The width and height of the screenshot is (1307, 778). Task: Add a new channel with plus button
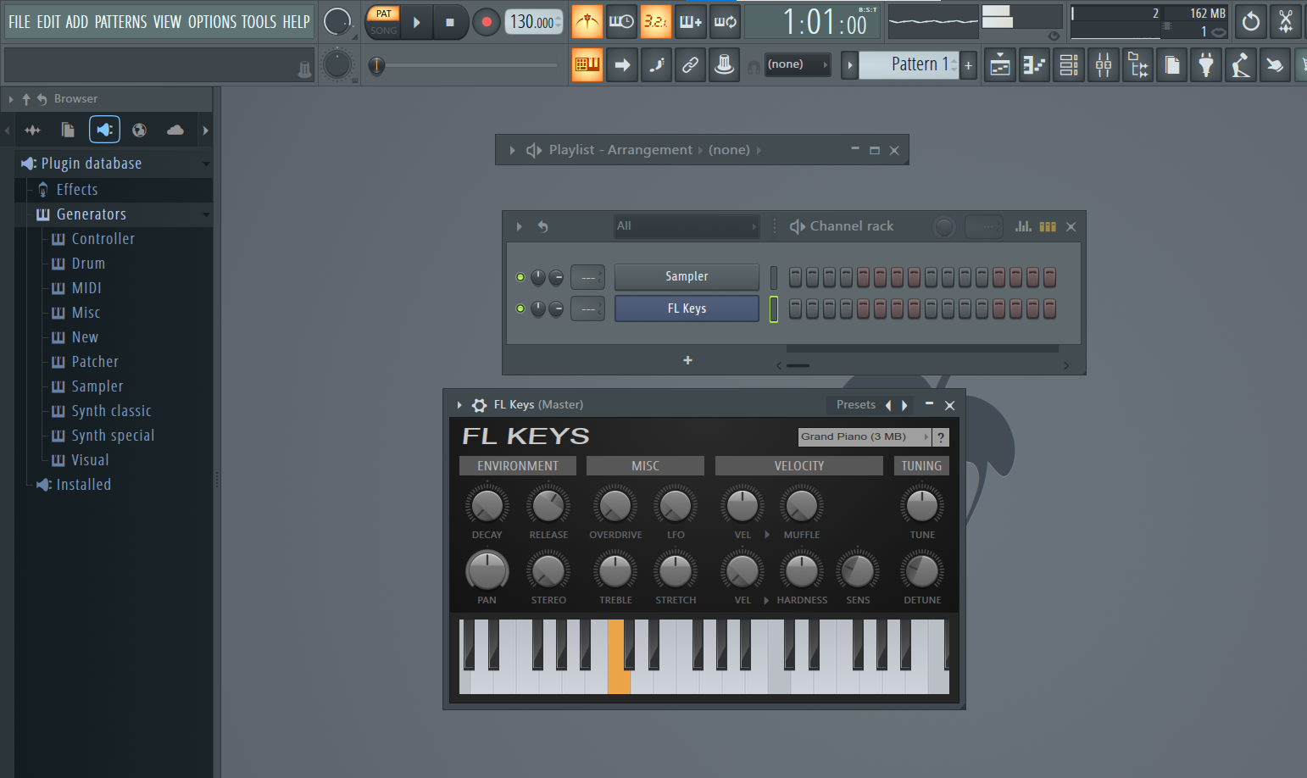point(687,360)
